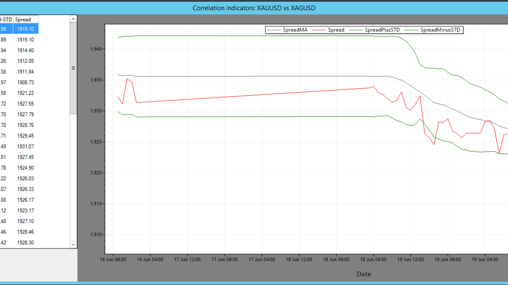Click the 18 Jun 04:00 tick on time axis
The width and height of the screenshot is (508, 285).
[373, 259]
